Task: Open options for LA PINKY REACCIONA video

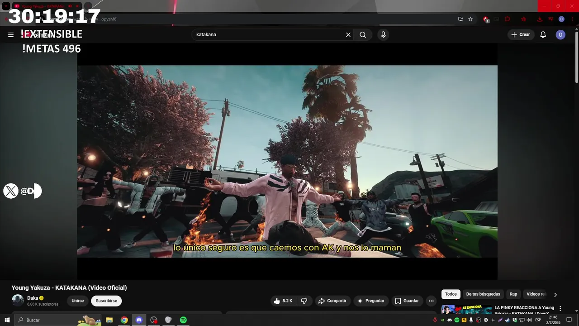Action: [560, 308]
